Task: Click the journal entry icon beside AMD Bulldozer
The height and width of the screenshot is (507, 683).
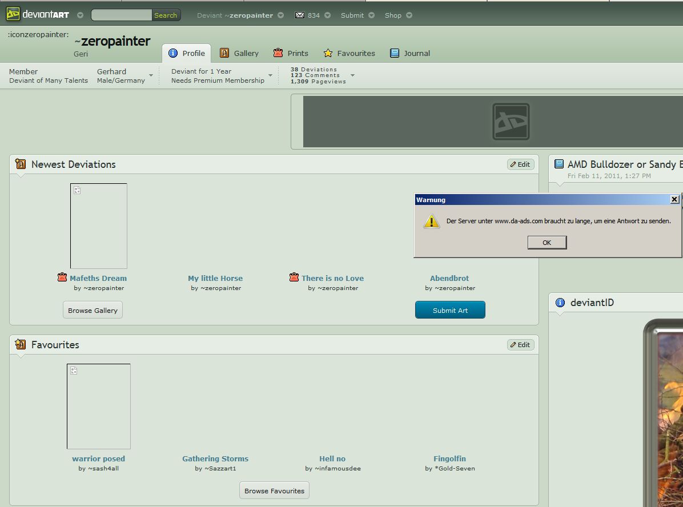Action: point(559,164)
